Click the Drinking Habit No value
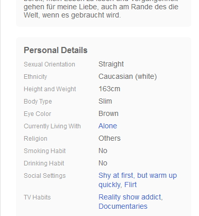Viewport: 199px width, 216px height. point(103,163)
